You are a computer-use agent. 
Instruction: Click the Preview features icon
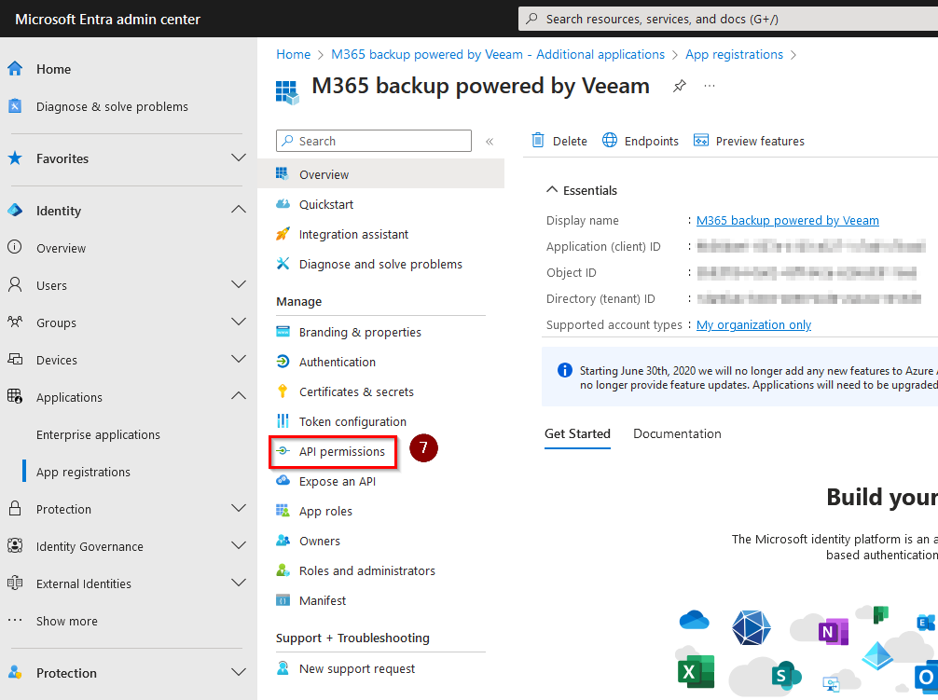pyautogui.click(x=700, y=141)
